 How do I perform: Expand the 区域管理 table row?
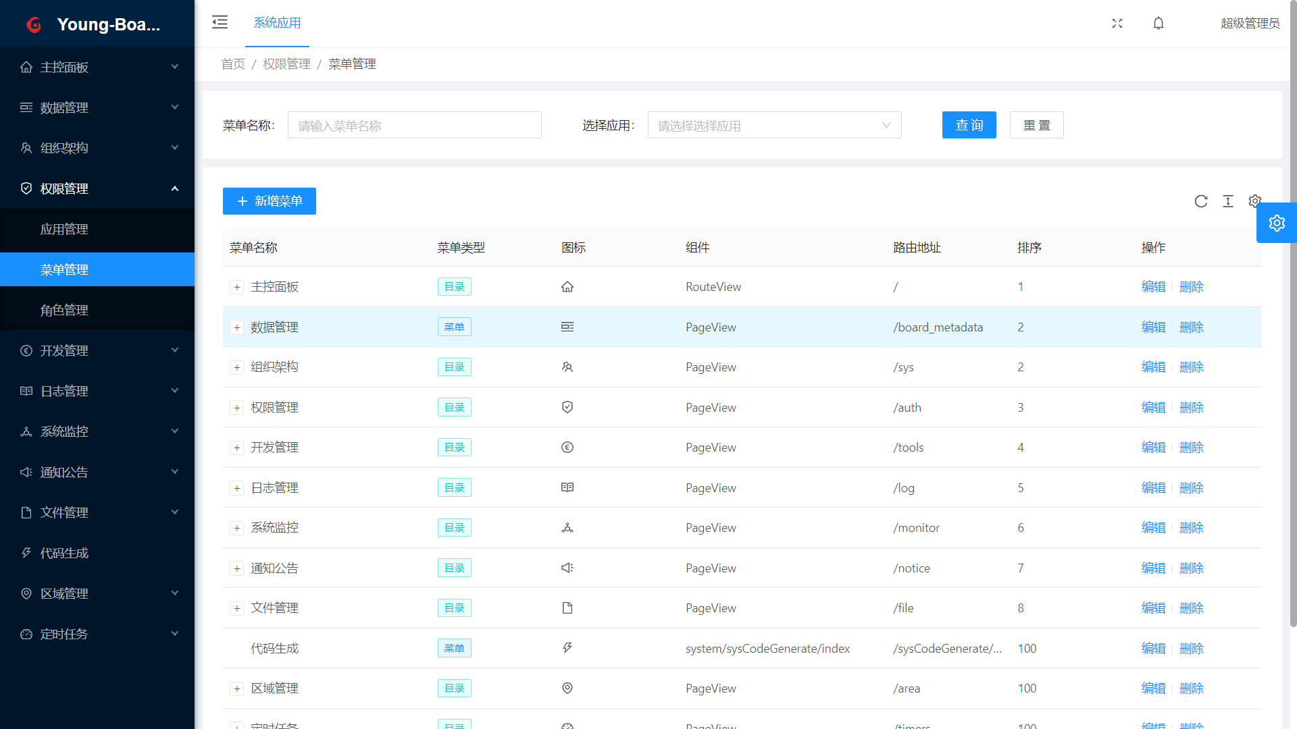237,689
